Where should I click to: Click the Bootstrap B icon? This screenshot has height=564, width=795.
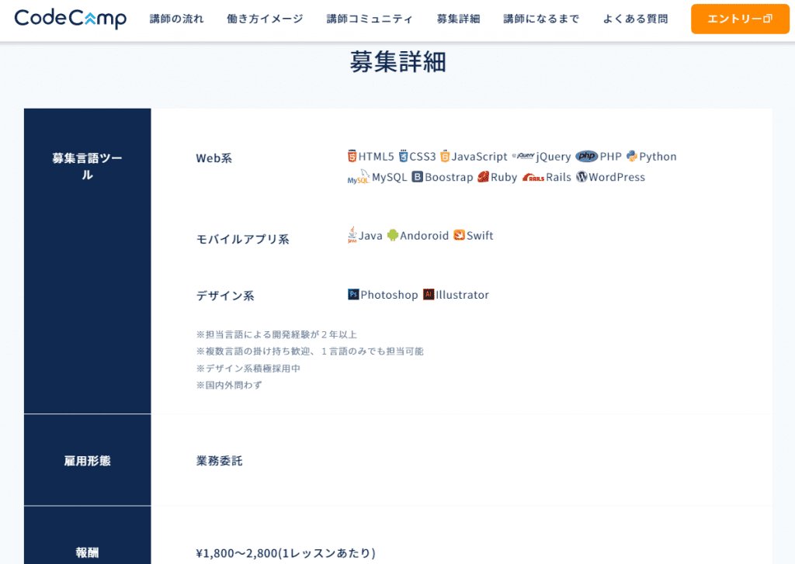point(417,177)
